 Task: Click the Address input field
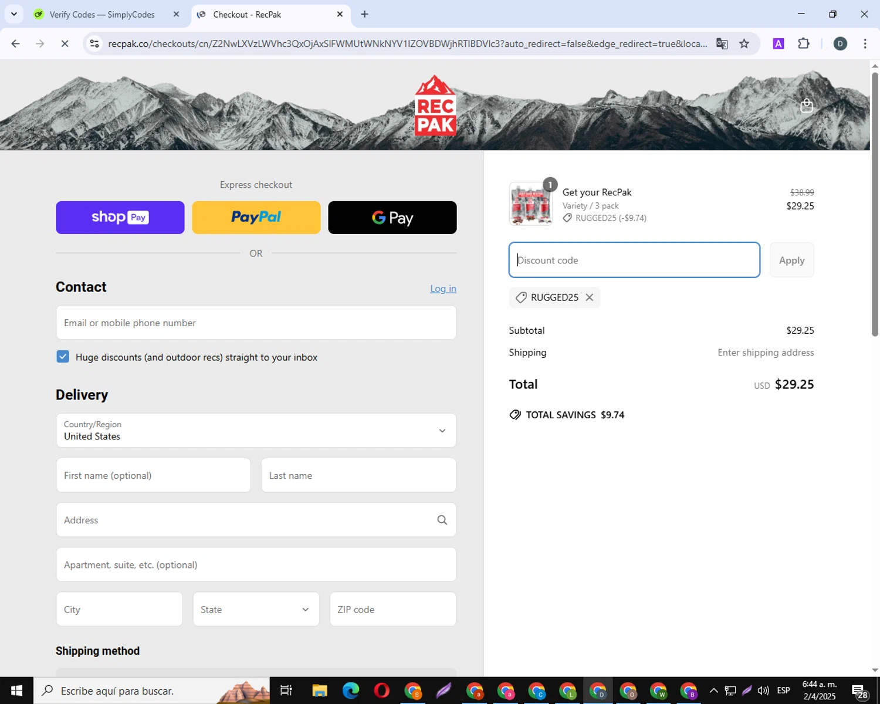pyautogui.click(x=256, y=520)
